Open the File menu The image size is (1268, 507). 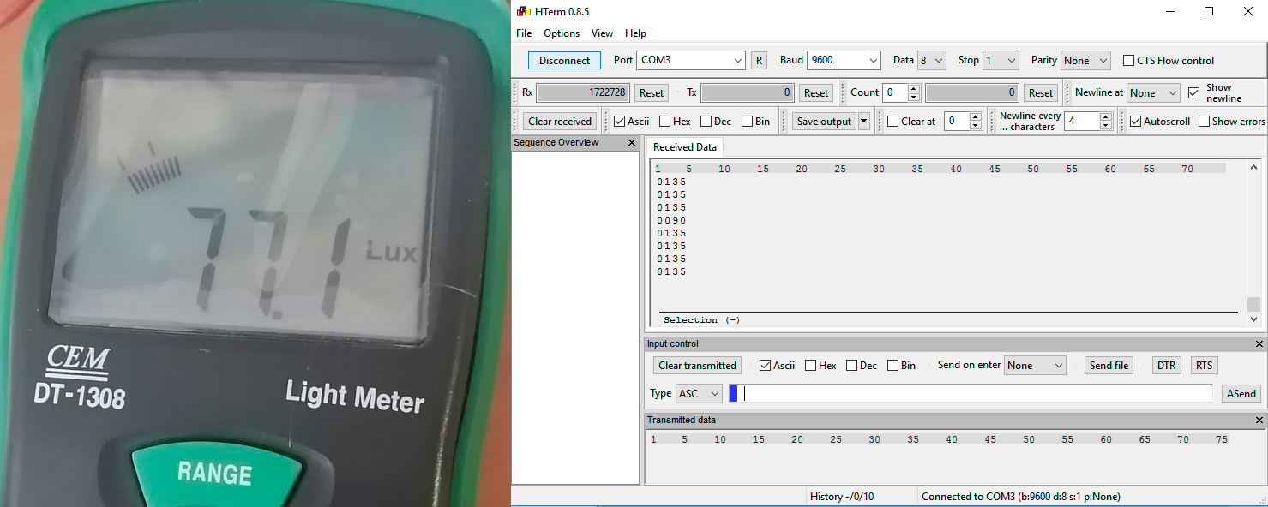[x=524, y=33]
